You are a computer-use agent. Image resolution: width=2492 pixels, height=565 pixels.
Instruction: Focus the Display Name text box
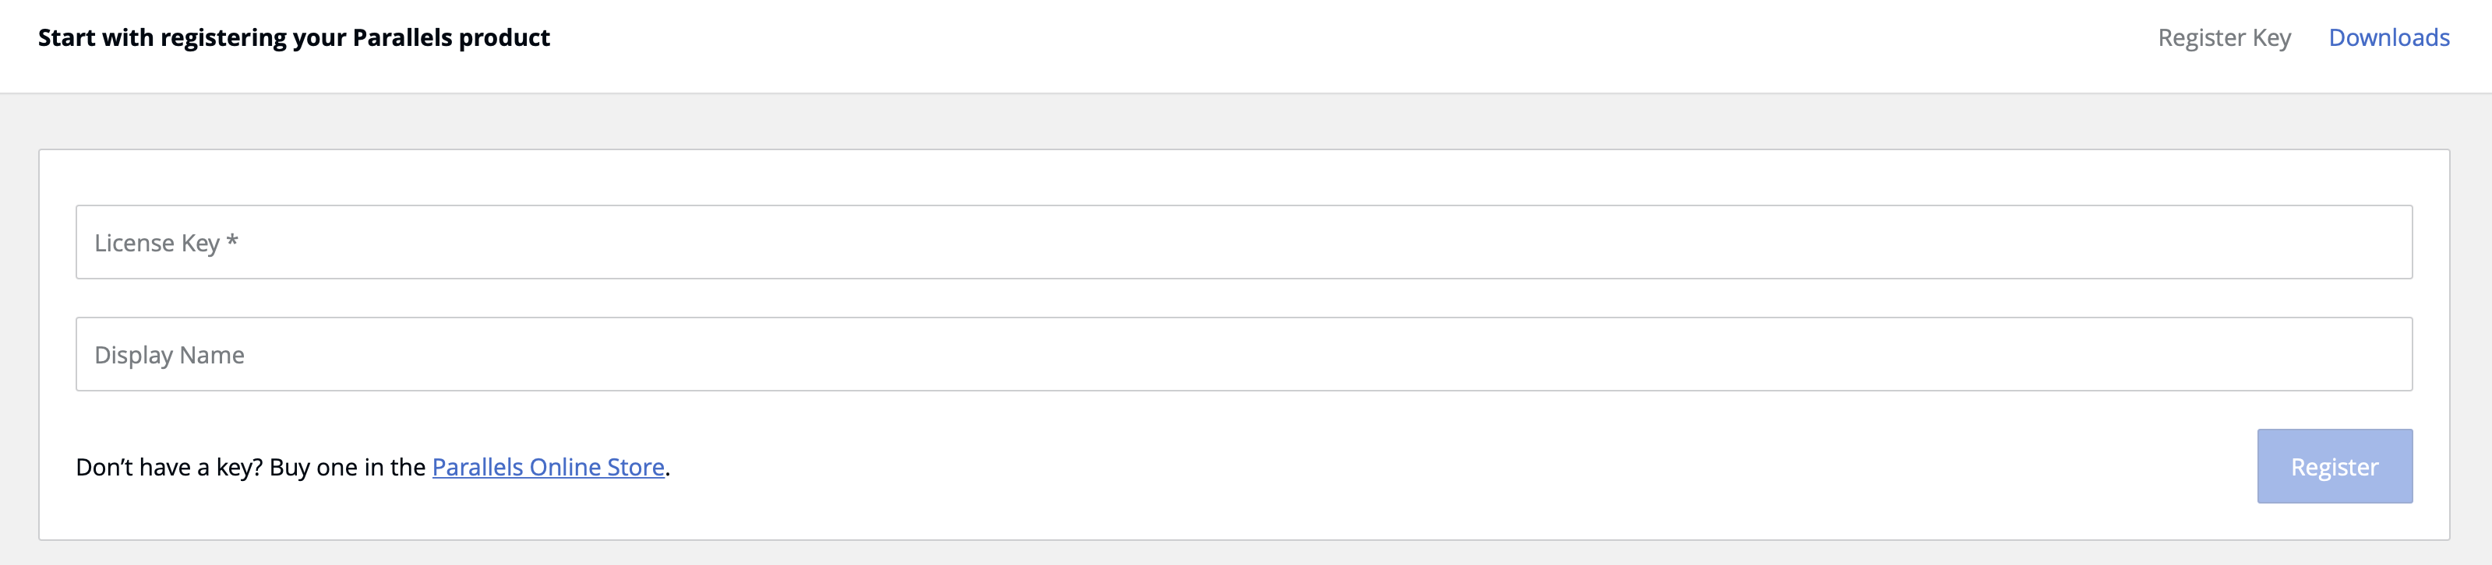coord(1243,354)
